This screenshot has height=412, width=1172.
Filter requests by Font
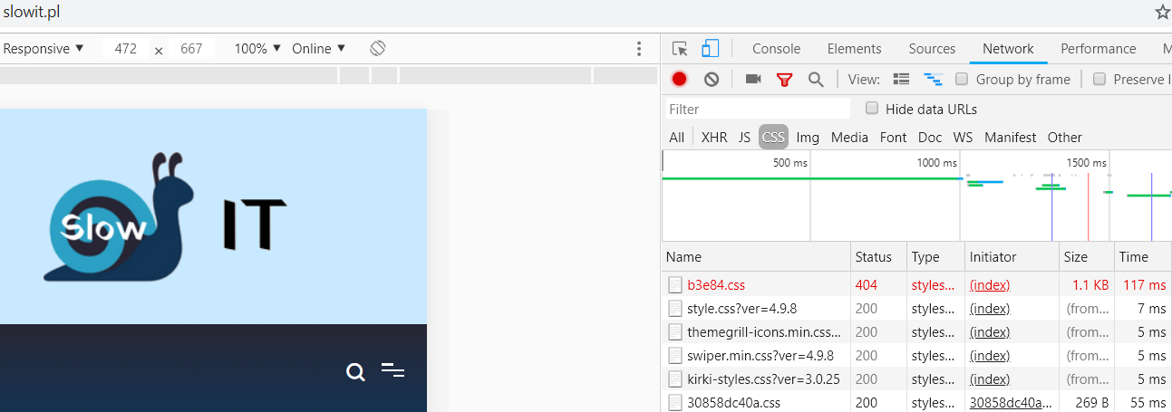pos(893,138)
